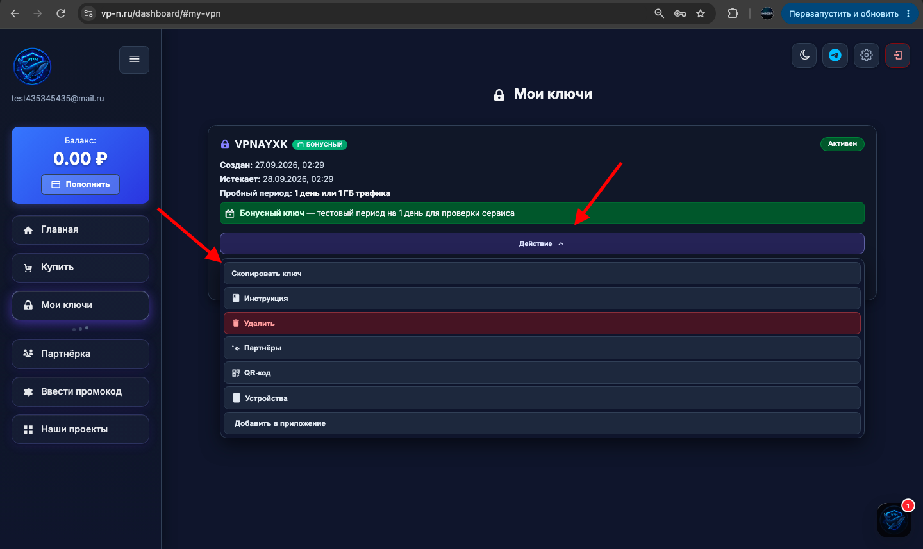Click the key name VPNAYXK
Viewport: 923px width, 549px height.
point(261,145)
